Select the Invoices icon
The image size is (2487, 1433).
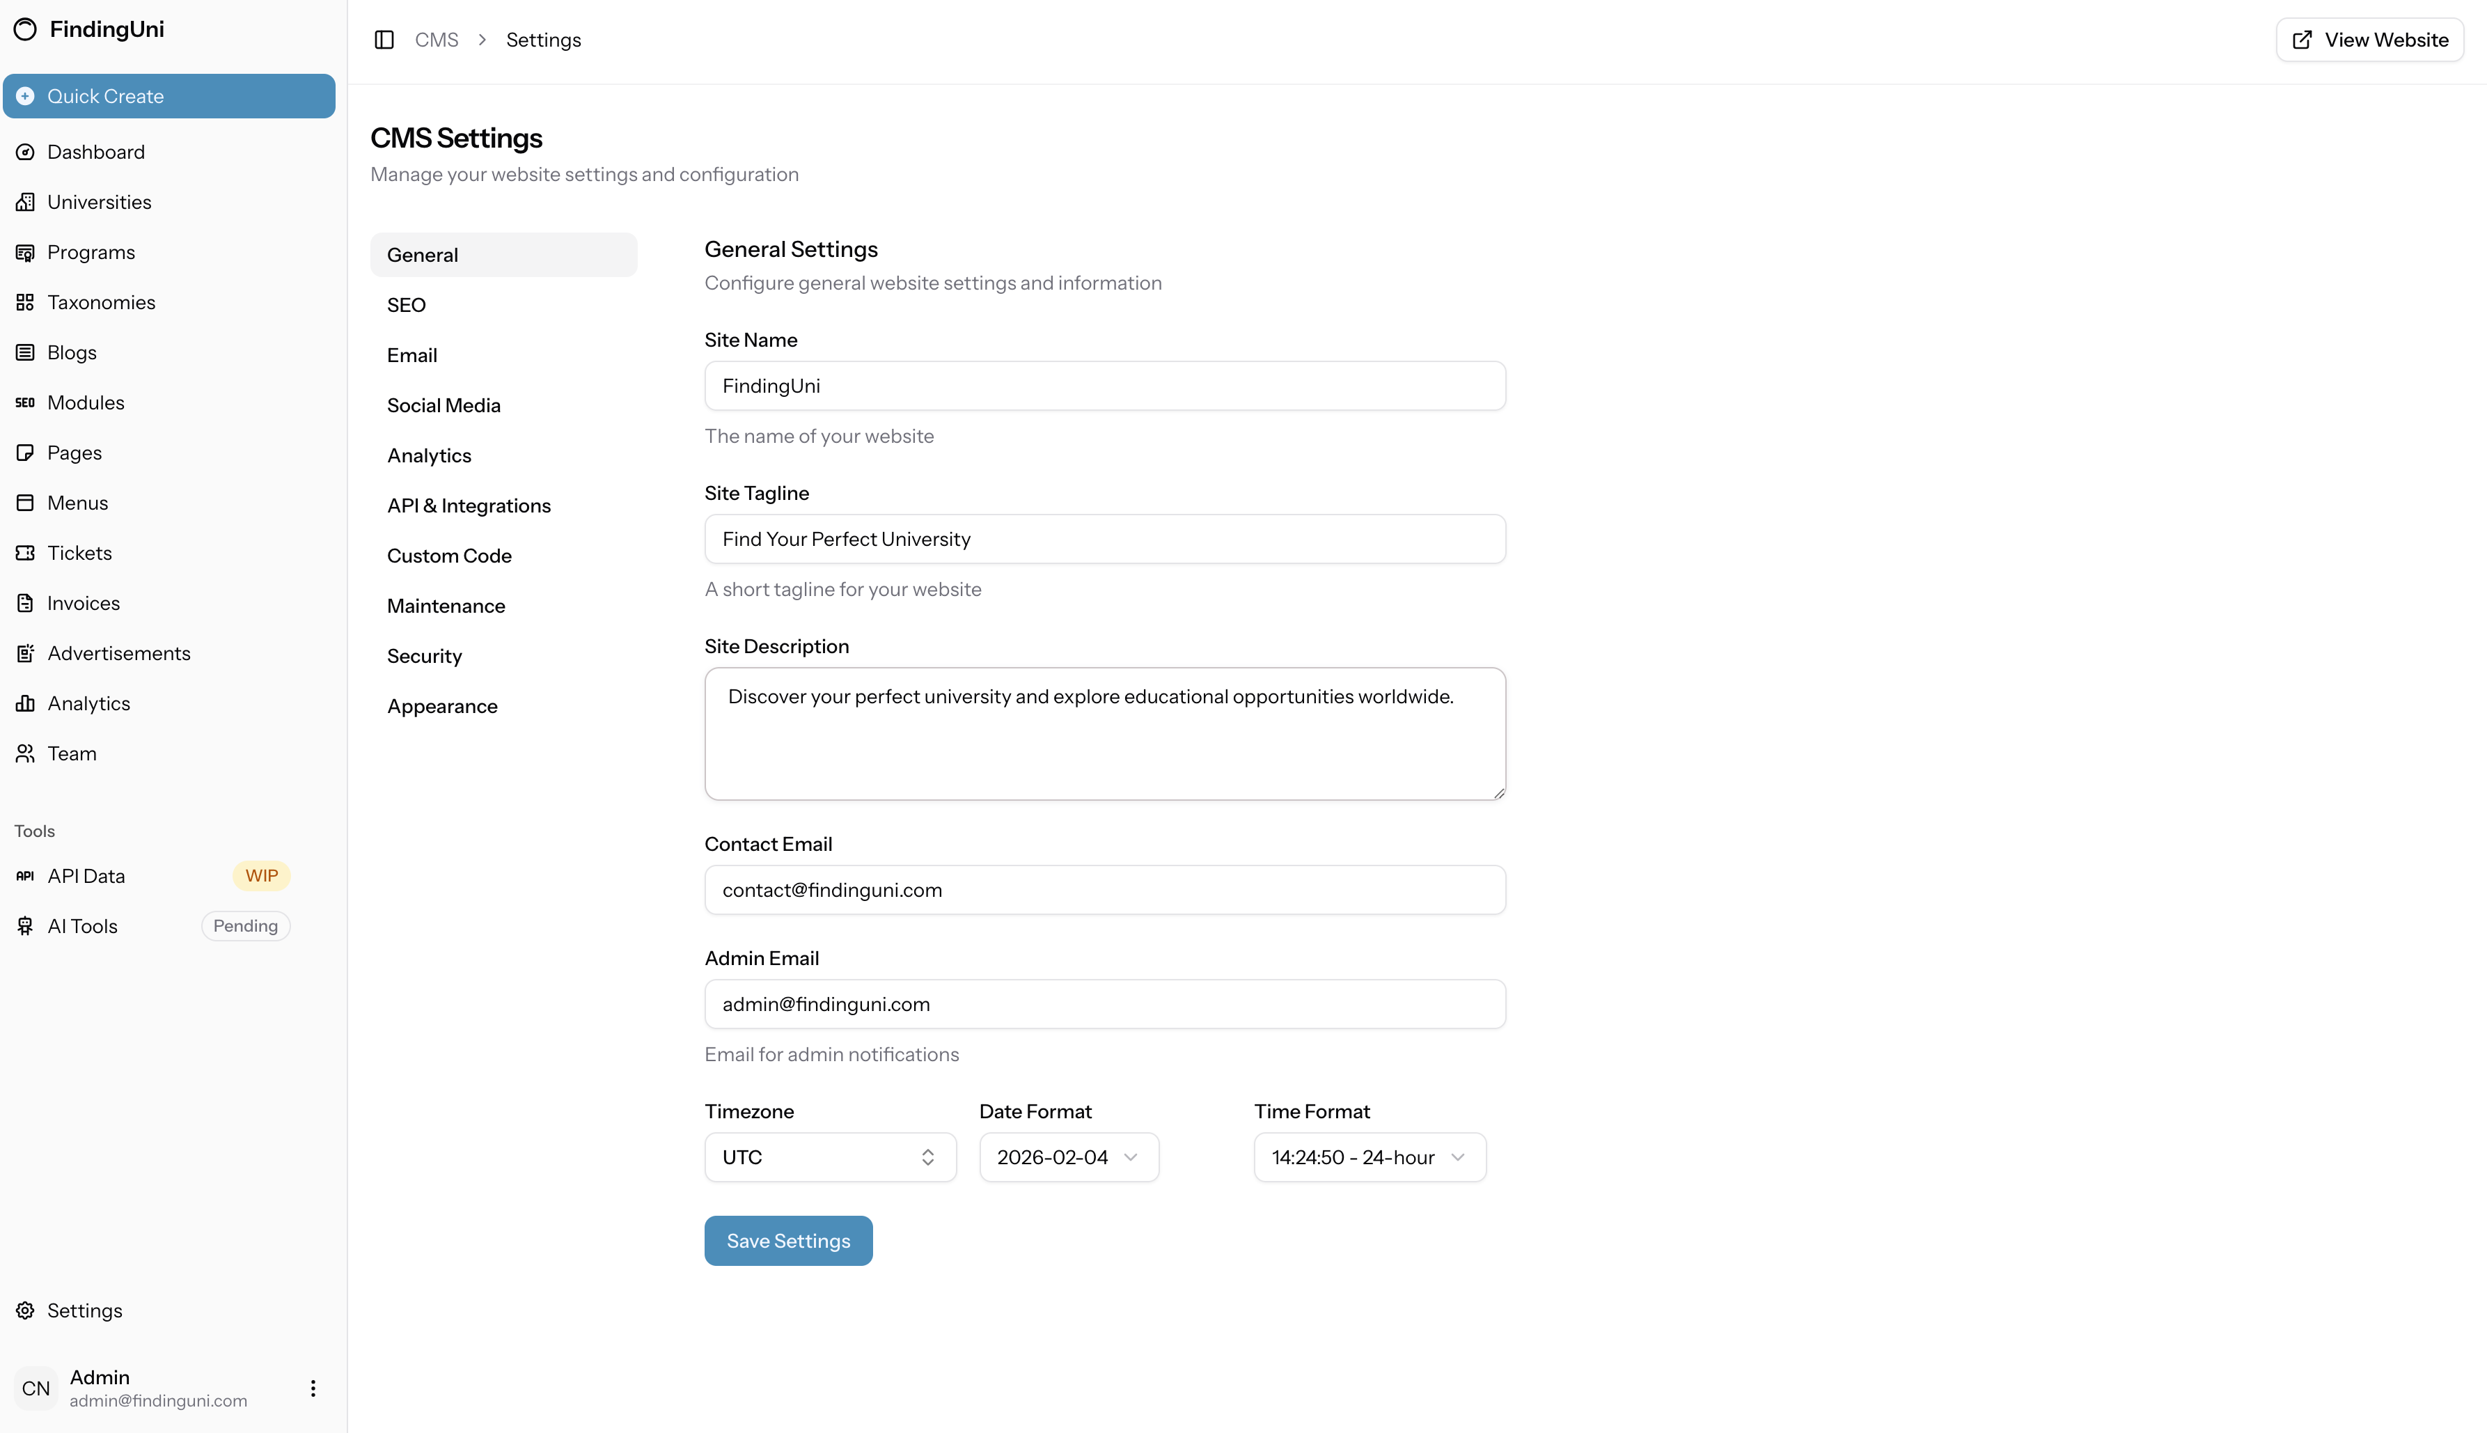point(26,602)
